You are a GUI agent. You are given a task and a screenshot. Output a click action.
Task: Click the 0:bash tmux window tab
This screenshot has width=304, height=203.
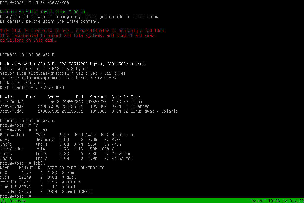[x=18, y=201]
